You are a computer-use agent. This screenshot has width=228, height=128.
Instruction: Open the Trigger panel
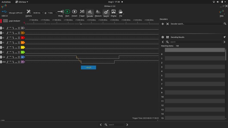tap(82, 13)
